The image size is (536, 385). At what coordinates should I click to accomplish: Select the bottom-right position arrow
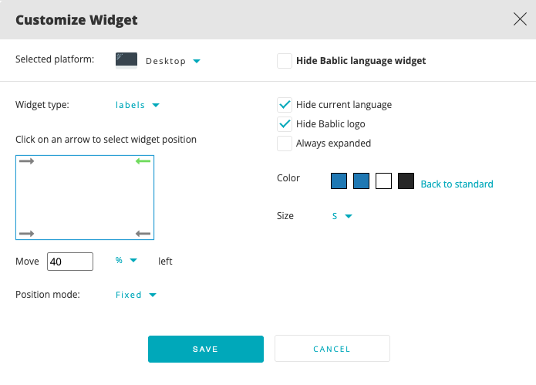(x=143, y=233)
